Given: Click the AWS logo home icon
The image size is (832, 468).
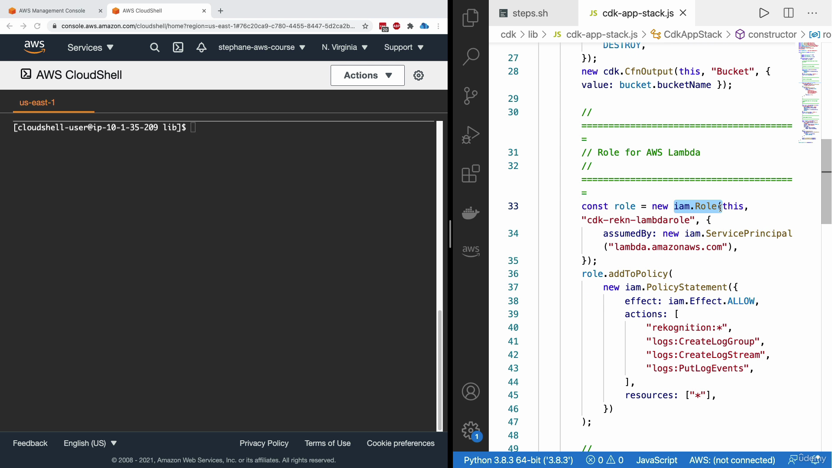Looking at the screenshot, I should click(34, 47).
